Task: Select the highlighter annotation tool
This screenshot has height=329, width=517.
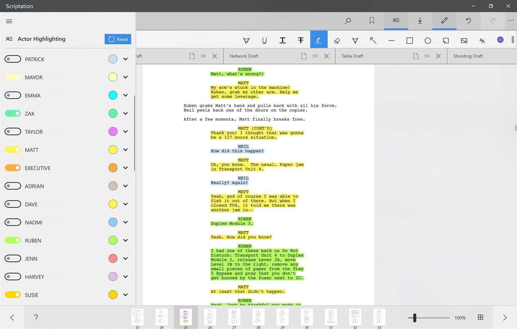Action: coord(246,40)
